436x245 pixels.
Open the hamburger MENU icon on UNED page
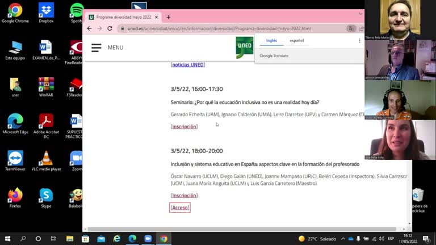pos(97,48)
